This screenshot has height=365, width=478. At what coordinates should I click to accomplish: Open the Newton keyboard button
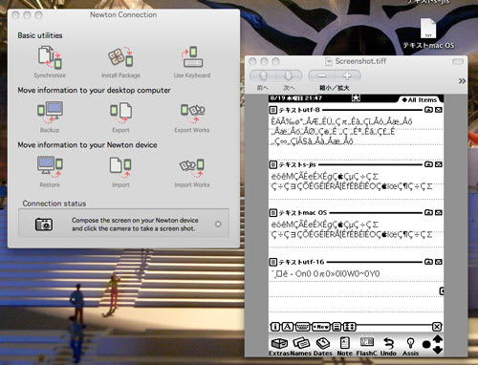303,327
